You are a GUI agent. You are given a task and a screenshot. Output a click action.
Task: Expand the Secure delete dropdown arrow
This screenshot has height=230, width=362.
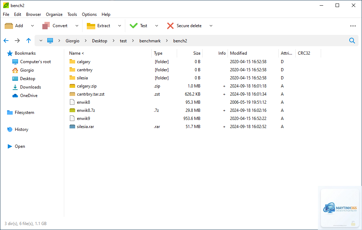pos(211,26)
